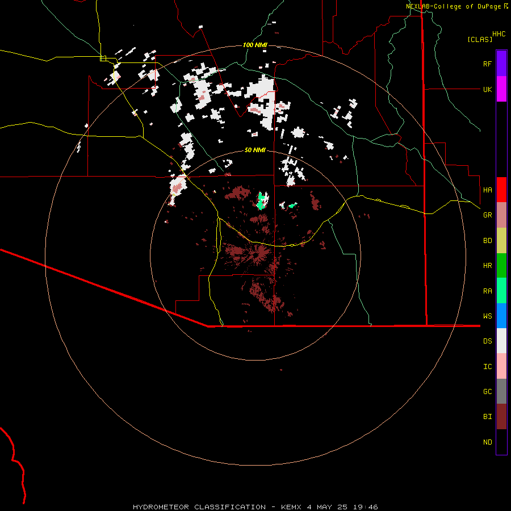Viewport: 511px width, 511px height.
Task: Click the ND black legend swatch
Action: coord(501,442)
